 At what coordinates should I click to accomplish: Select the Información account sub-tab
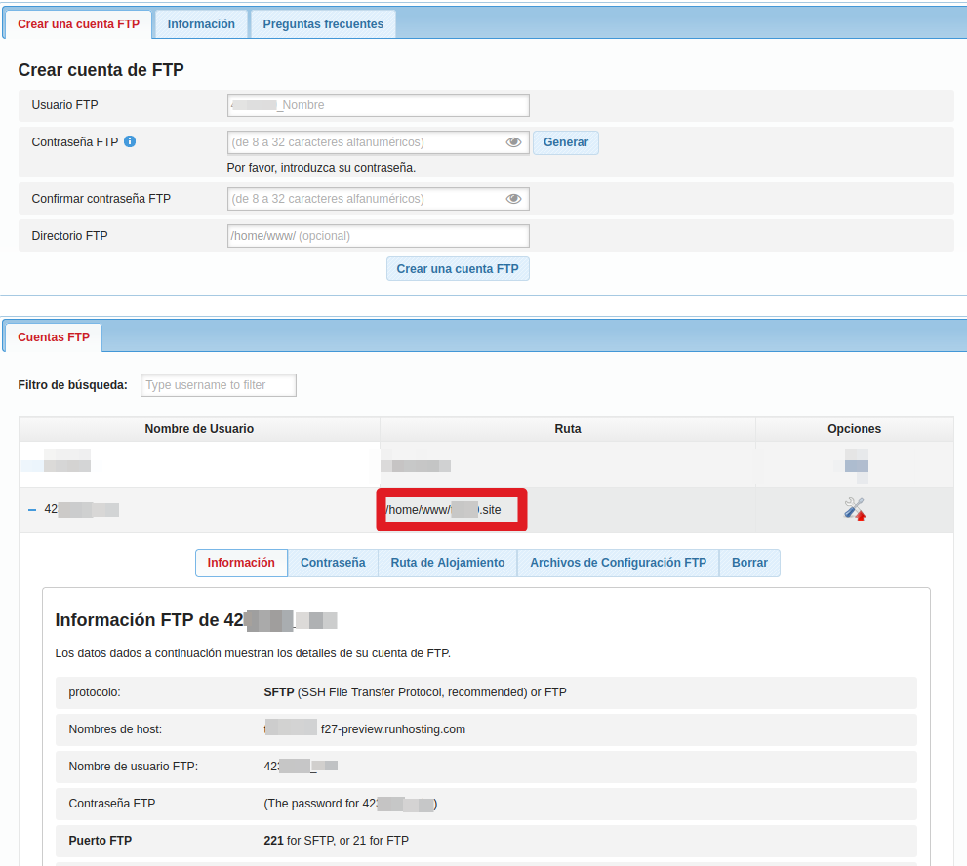(241, 563)
